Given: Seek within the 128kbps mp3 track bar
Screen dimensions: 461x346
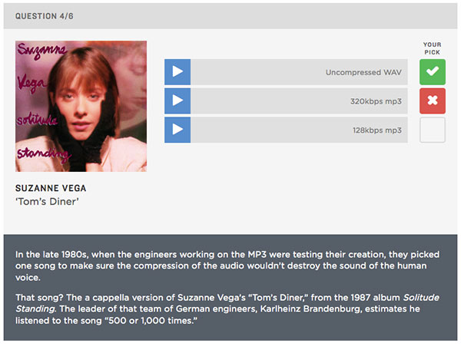Looking at the screenshot, I should click(x=299, y=130).
